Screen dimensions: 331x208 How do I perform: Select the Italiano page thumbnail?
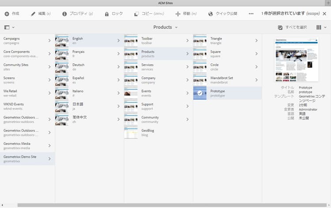click(x=62, y=93)
